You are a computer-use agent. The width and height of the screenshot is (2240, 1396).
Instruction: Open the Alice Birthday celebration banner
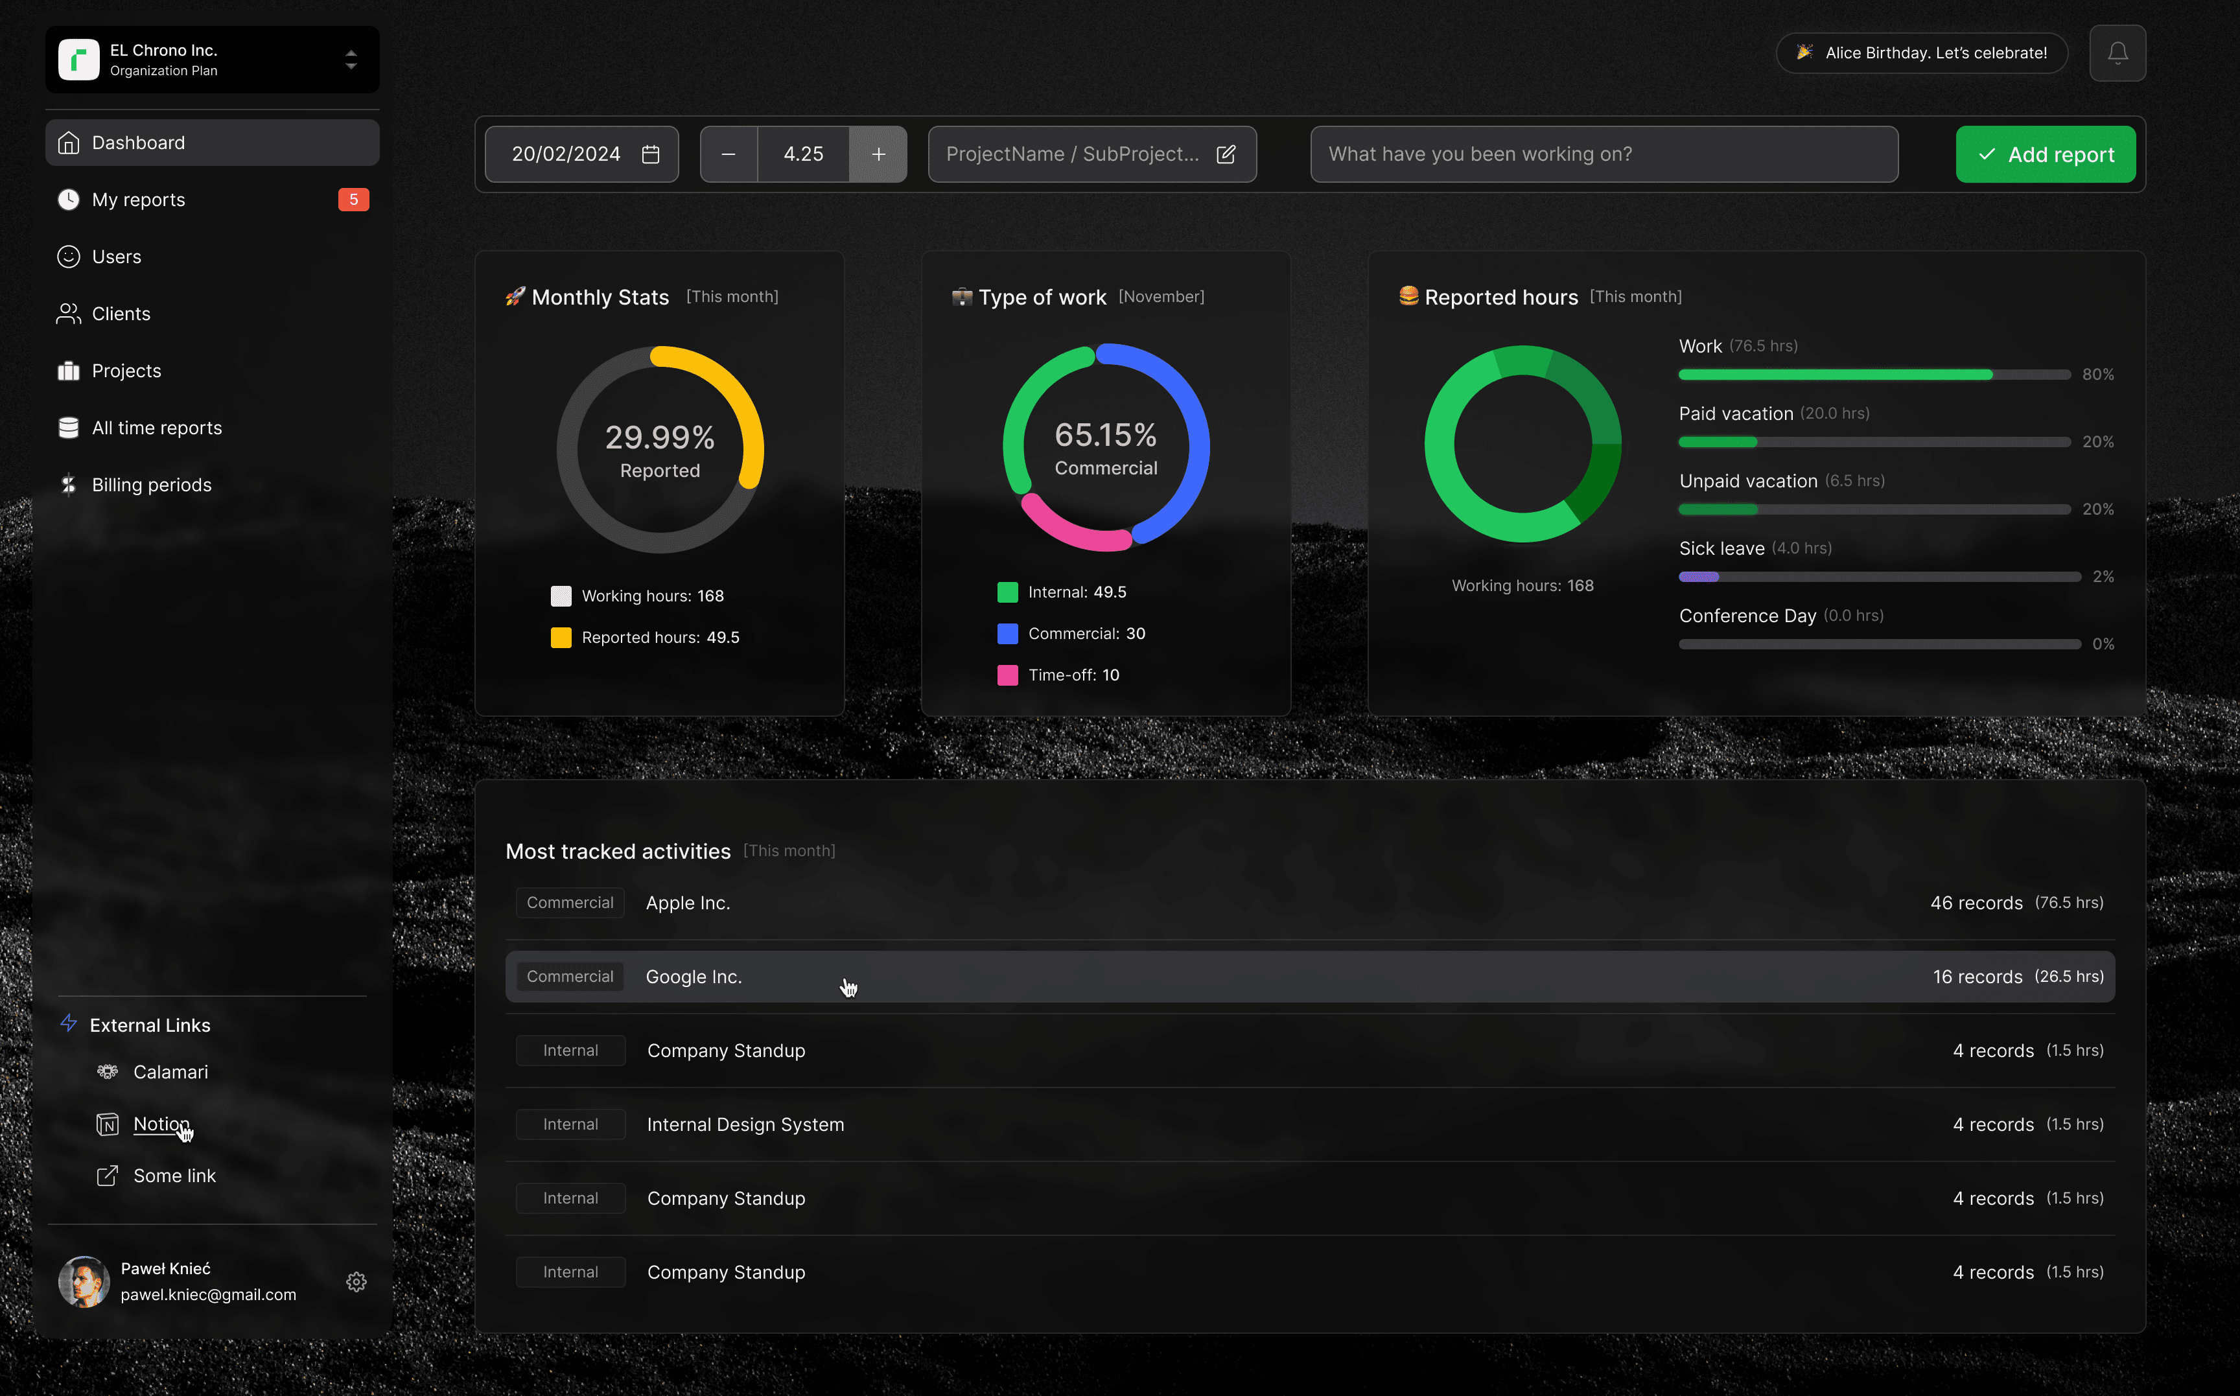[x=1920, y=52]
